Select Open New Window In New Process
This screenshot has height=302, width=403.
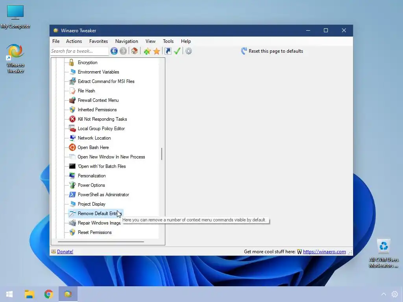coord(111,157)
